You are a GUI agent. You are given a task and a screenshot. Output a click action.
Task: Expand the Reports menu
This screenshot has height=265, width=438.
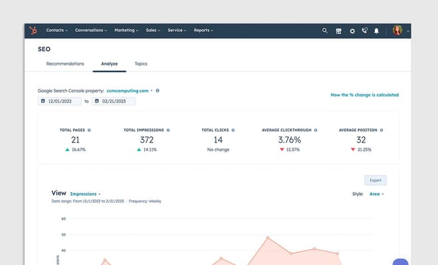coord(203,30)
